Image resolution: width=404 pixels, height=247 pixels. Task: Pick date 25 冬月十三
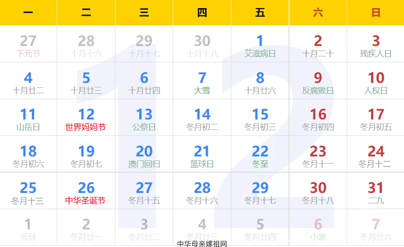point(28,191)
